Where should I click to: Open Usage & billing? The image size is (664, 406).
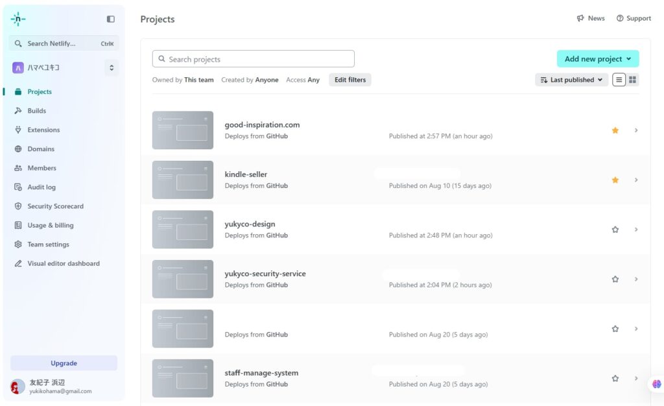point(51,225)
